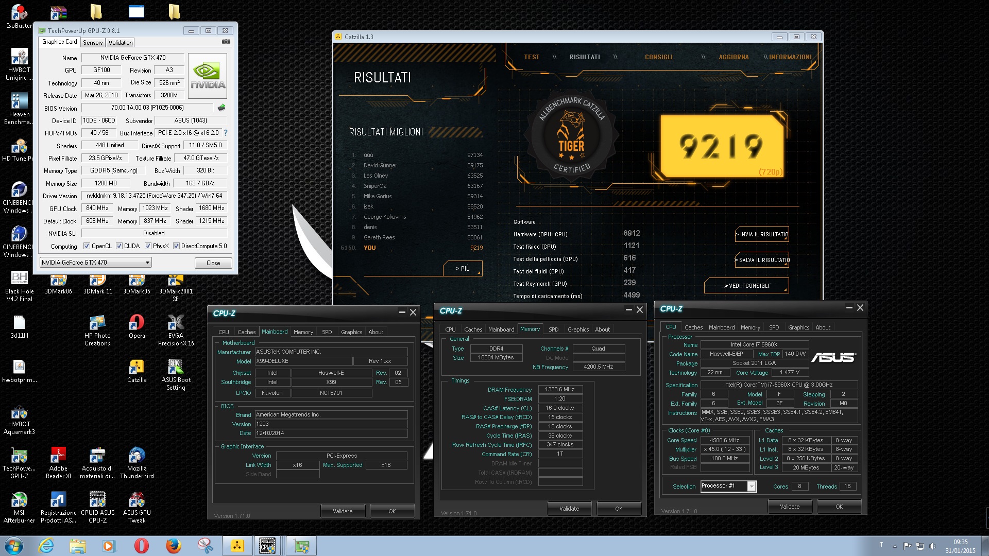Launch Catzilla desktop shortcut
The image size is (989, 556).
(137, 371)
